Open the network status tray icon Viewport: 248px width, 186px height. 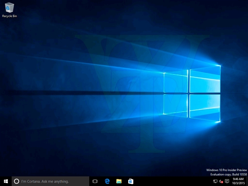click(x=215, y=181)
